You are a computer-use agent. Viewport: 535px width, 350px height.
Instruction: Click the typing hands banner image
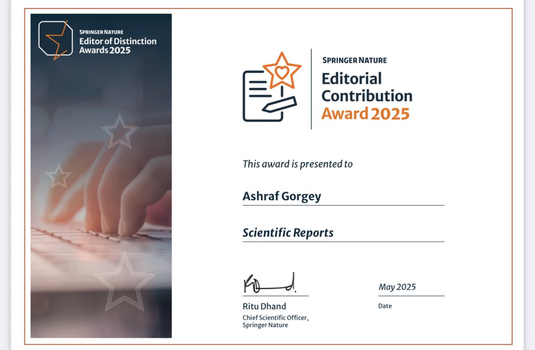coord(101,176)
